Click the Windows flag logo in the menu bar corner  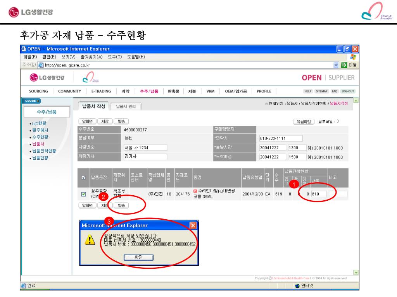(x=353, y=57)
